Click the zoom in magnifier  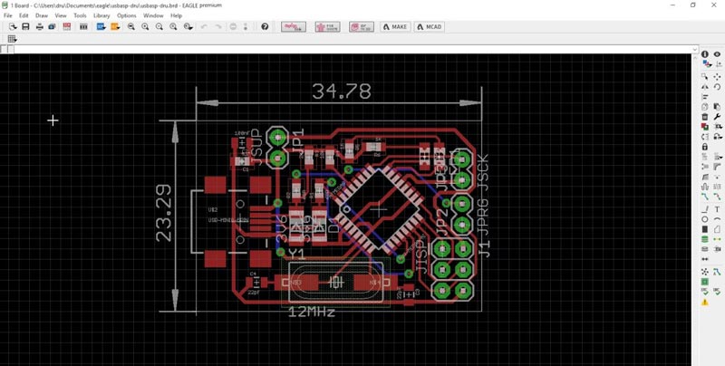[145, 27]
